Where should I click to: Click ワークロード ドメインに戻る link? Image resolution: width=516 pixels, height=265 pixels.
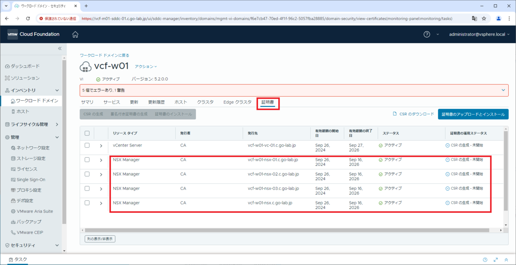(x=104, y=55)
